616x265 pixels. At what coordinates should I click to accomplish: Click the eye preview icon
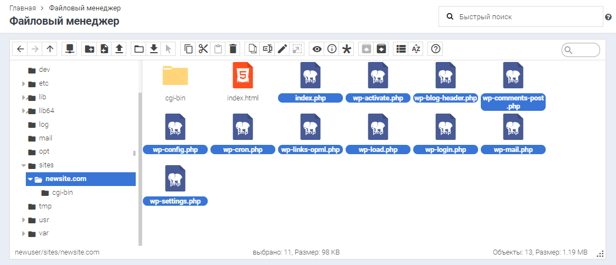pos(317,49)
